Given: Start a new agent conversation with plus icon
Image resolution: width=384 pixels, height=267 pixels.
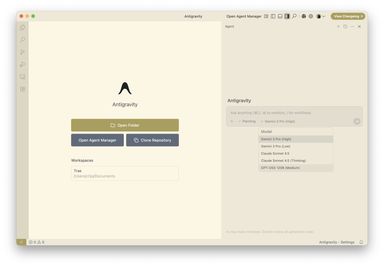Looking at the screenshot, I should pos(338,26).
